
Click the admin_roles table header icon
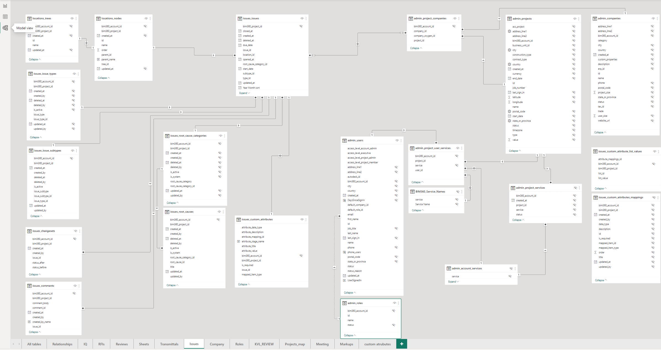(x=345, y=303)
